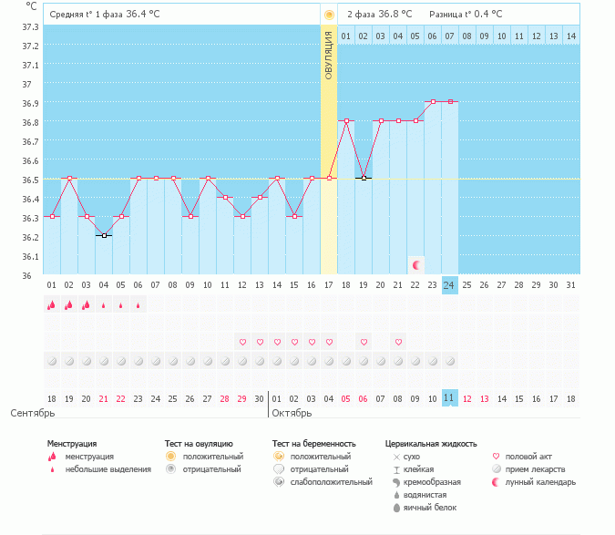
Task: Click the weakly positive pregnancy test legend icon
Action: click(x=279, y=482)
